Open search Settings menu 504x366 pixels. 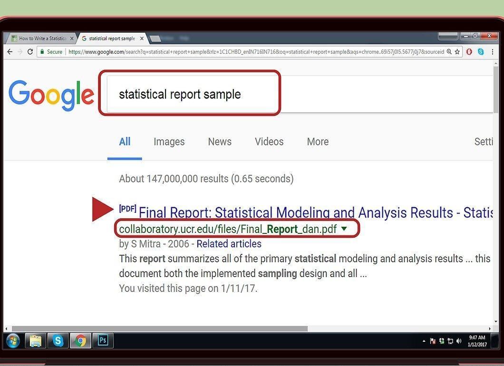tap(484, 142)
